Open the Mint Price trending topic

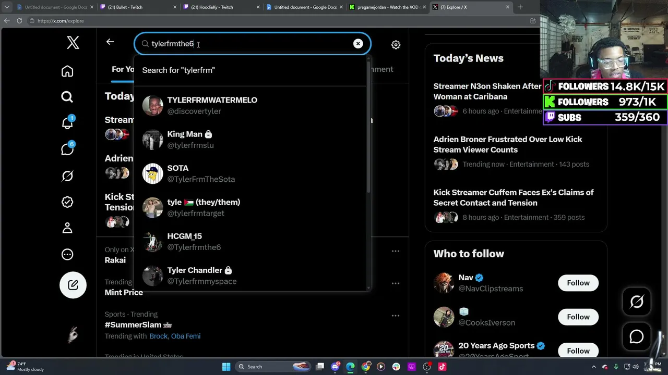point(124,292)
